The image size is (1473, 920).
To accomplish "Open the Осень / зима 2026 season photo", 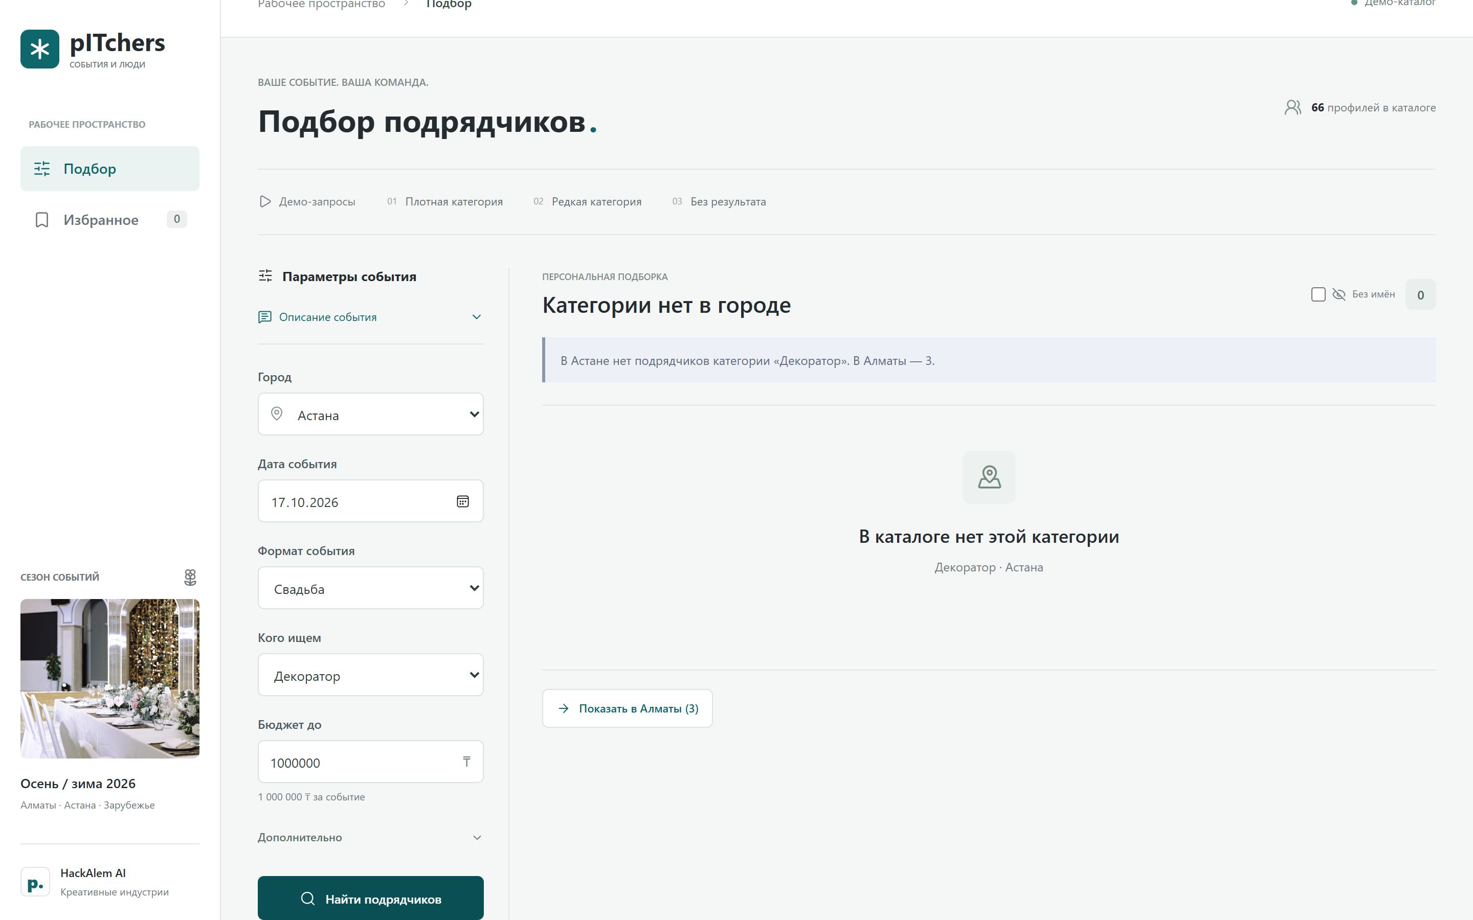I will [109, 678].
